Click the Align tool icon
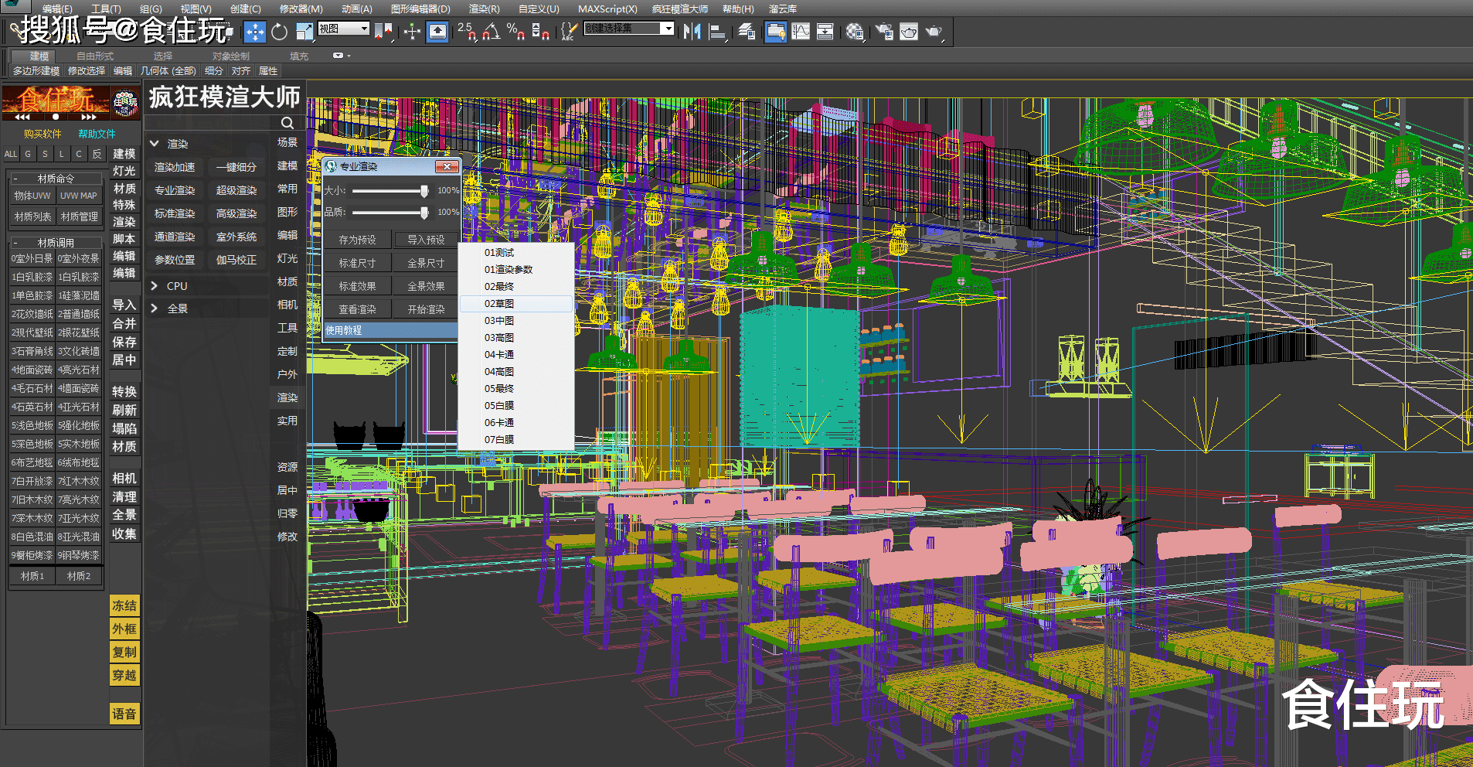 point(717,32)
